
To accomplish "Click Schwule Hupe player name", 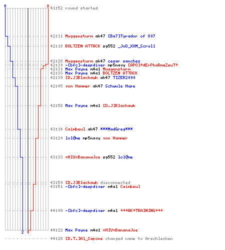I will pos(120,86).
